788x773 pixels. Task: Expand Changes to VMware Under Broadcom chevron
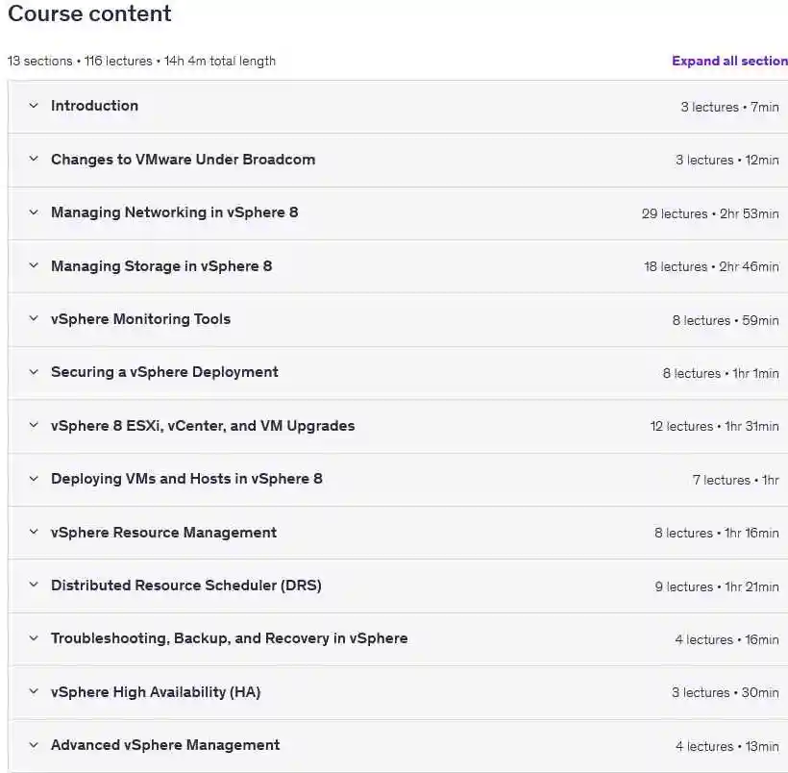click(34, 159)
